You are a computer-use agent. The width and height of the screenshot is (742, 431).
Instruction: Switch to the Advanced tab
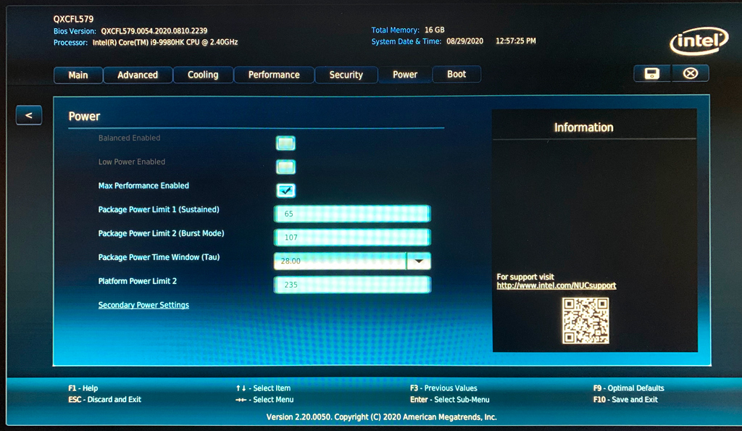[x=138, y=75]
